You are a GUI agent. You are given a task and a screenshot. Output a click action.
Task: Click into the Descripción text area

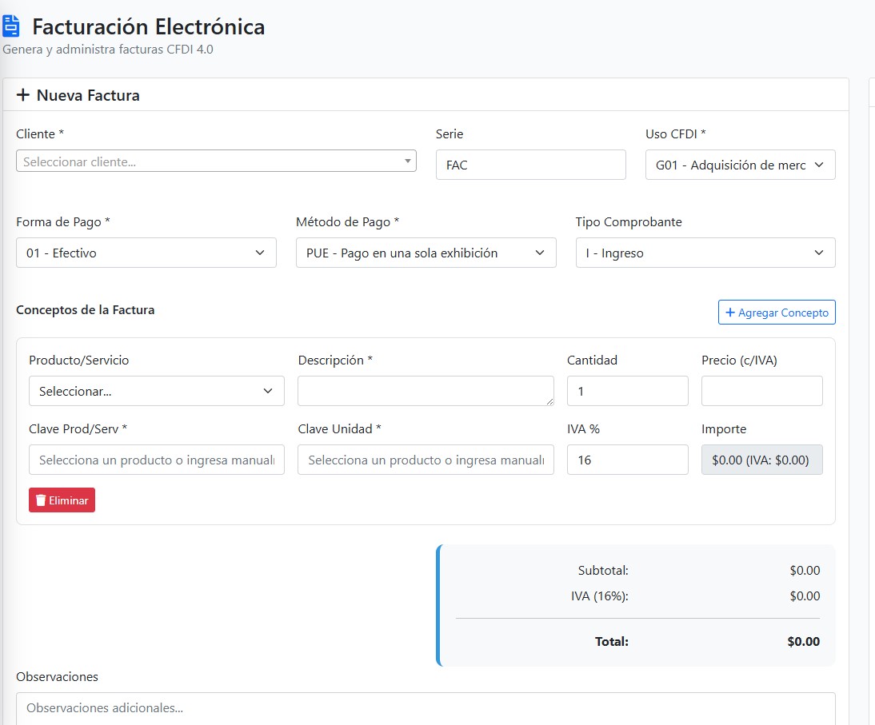coord(426,391)
